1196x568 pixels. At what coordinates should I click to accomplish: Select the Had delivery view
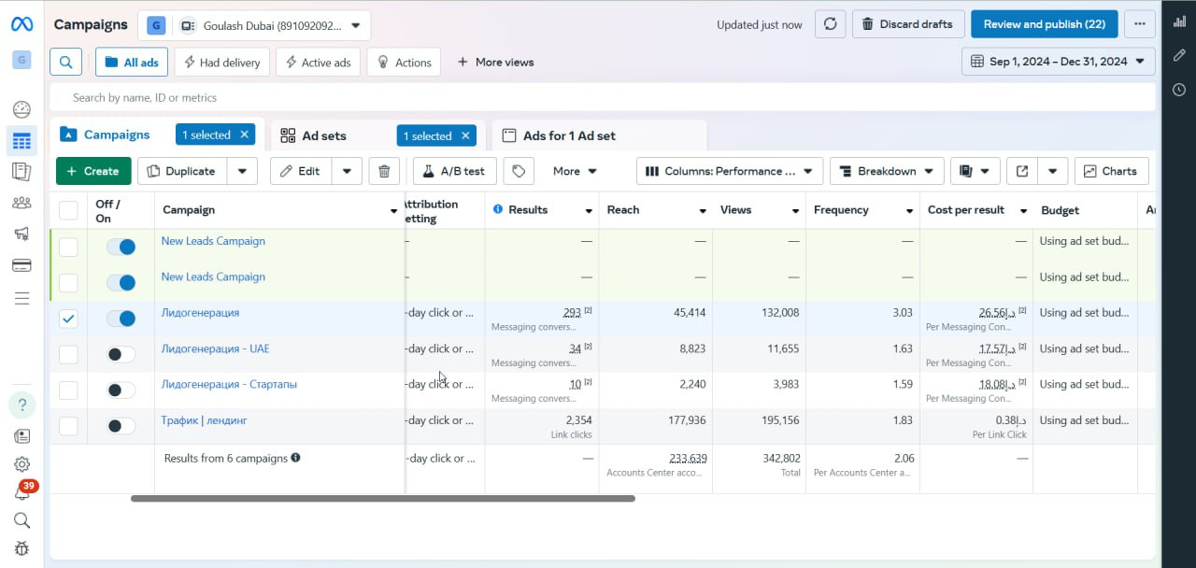tap(222, 63)
